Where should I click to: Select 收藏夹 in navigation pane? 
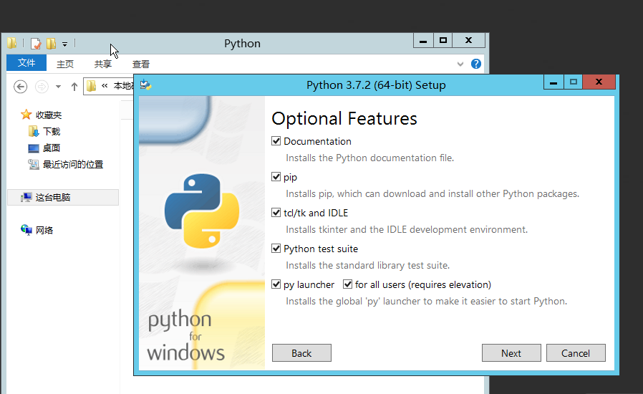[49, 115]
